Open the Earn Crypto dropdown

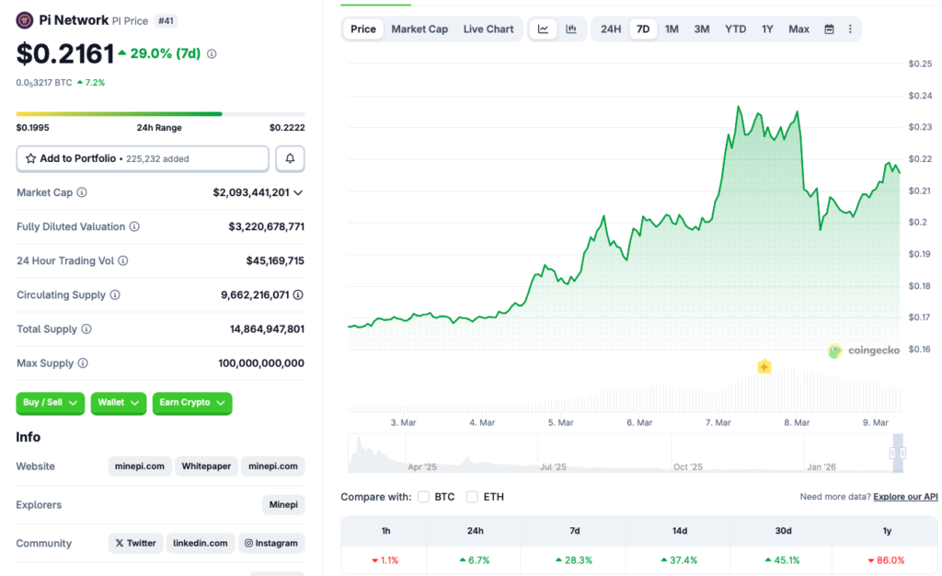click(x=191, y=403)
